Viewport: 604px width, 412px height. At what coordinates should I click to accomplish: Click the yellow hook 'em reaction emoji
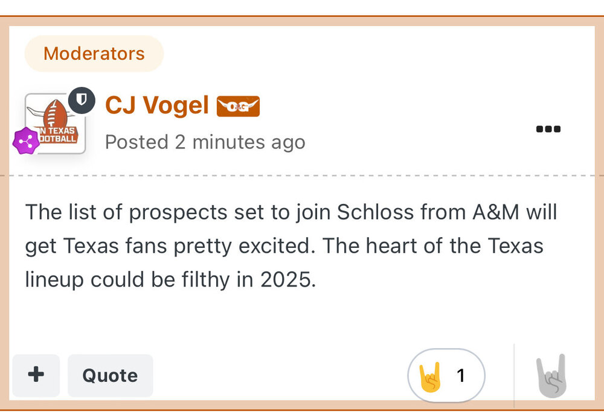coord(430,375)
